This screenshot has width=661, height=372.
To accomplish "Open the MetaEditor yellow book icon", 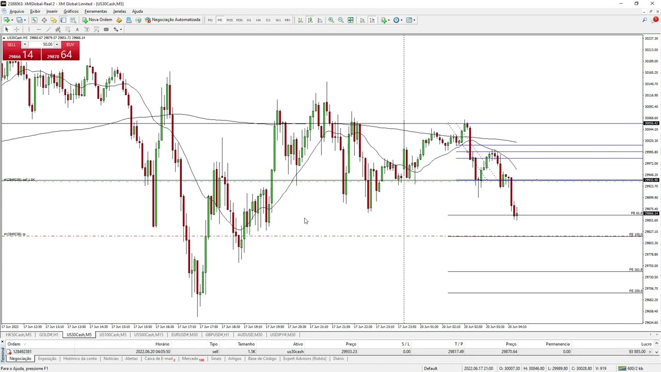I will click(119, 20).
